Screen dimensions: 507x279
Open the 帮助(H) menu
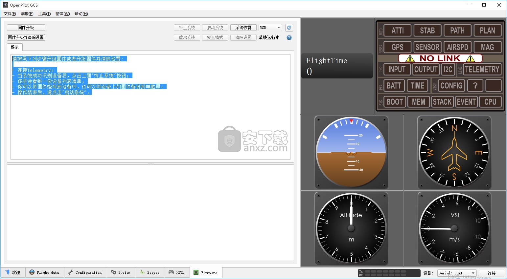[81, 14]
